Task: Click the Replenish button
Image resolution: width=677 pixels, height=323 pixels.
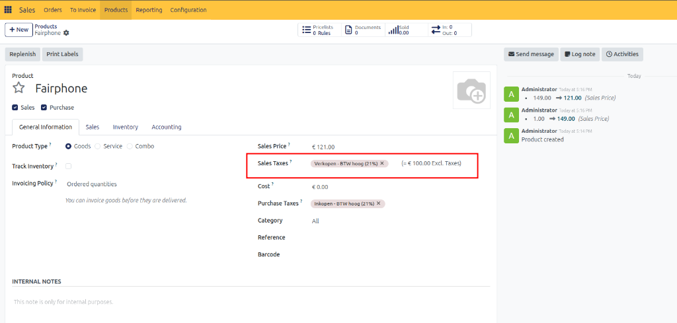Action: tap(22, 54)
